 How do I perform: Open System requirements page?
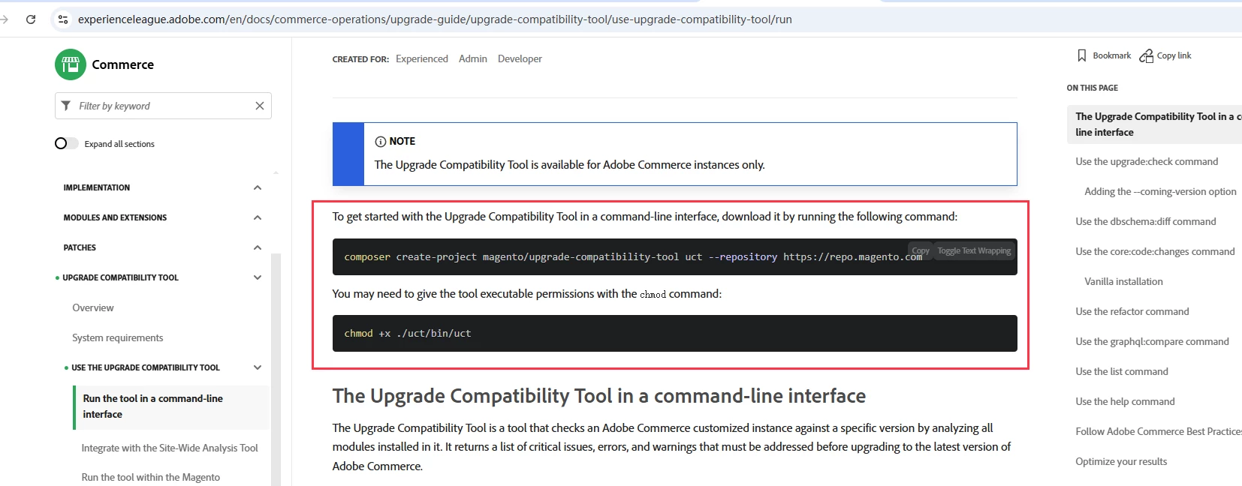point(118,337)
